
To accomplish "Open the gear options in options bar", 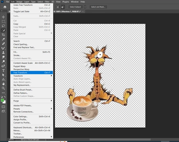I will (62, 7).
